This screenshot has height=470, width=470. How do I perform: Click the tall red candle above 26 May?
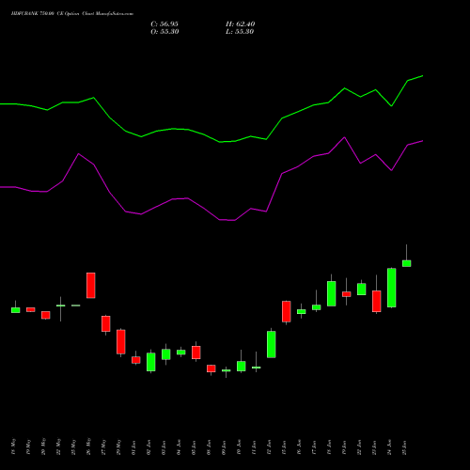(91, 286)
